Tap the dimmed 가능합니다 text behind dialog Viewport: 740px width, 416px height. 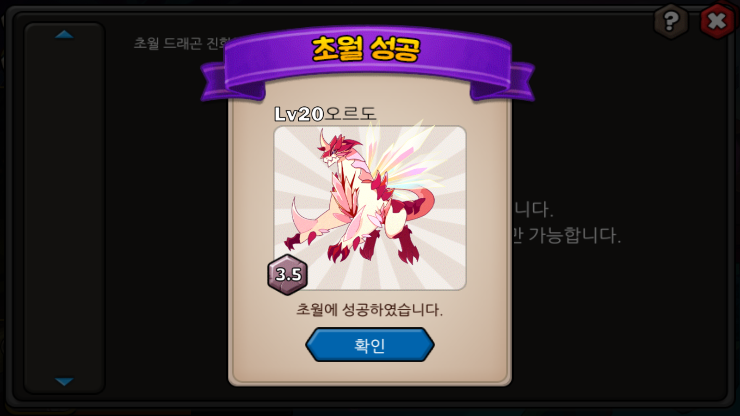574,235
